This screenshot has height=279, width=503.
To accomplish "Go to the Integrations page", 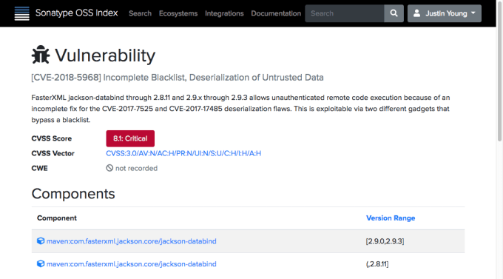I will point(224,13).
